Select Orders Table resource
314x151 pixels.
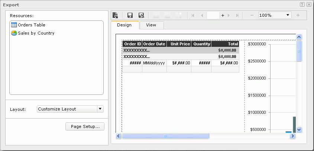pyautogui.click(x=32, y=25)
